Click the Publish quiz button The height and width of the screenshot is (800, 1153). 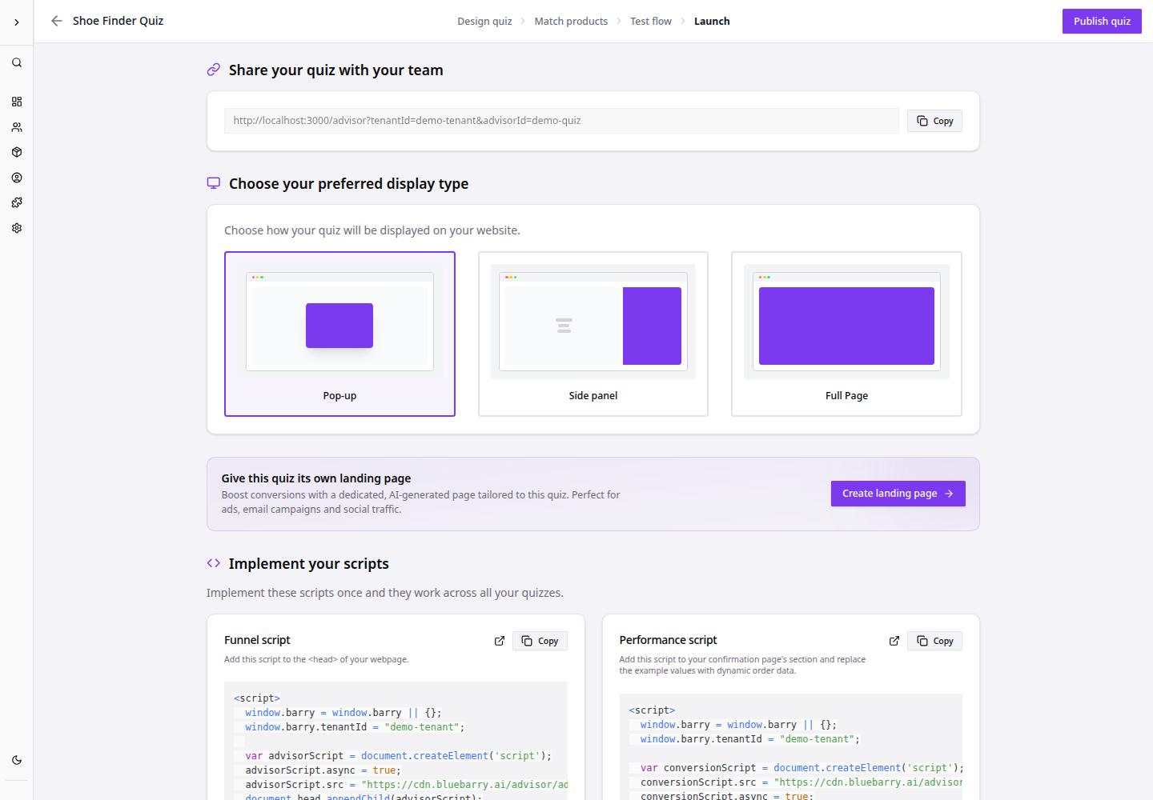(1102, 22)
